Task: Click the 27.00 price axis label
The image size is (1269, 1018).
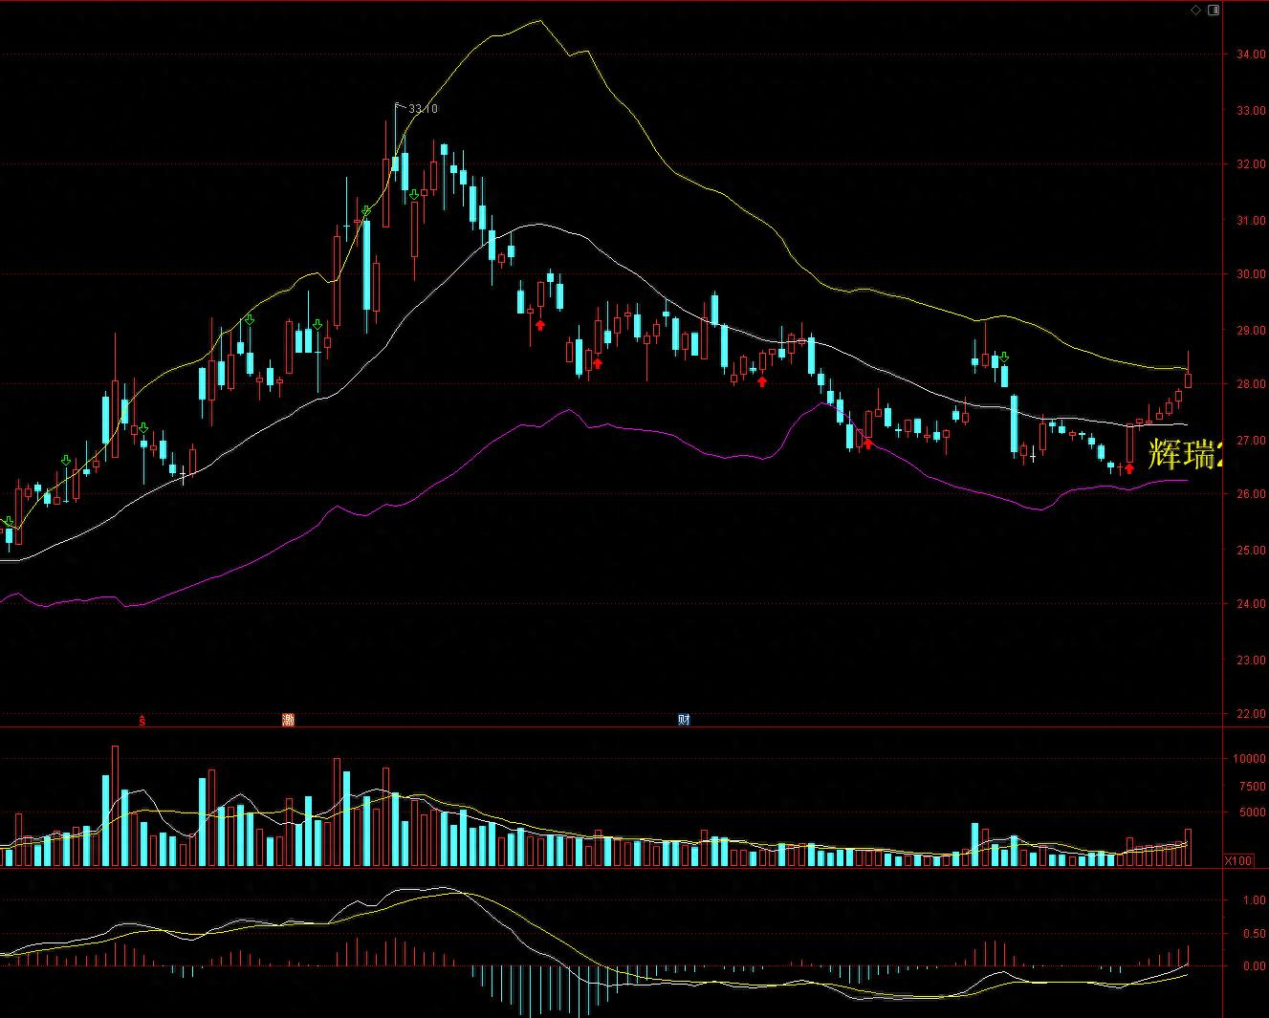Action: coord(1250,440)
